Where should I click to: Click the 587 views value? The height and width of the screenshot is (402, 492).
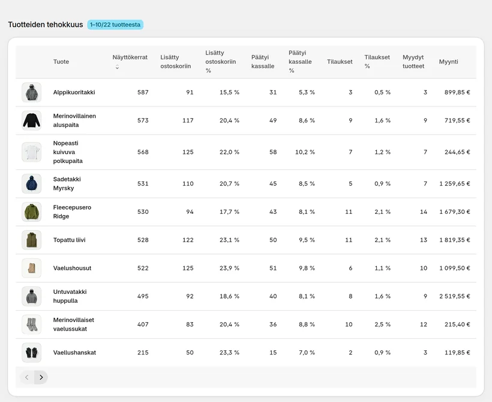143,93
